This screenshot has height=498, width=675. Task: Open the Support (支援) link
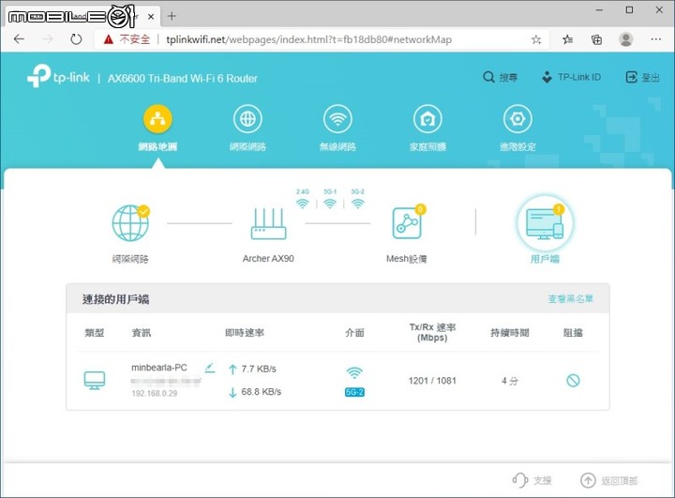click(x=532, y=480)
